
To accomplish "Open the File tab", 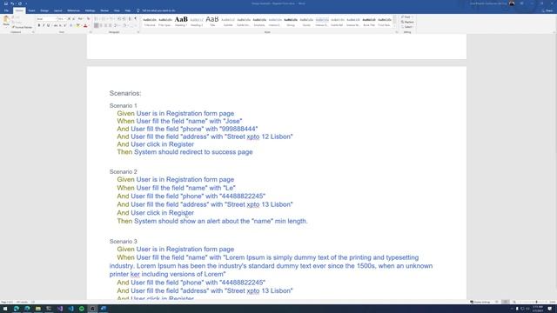I will (6, 10).
